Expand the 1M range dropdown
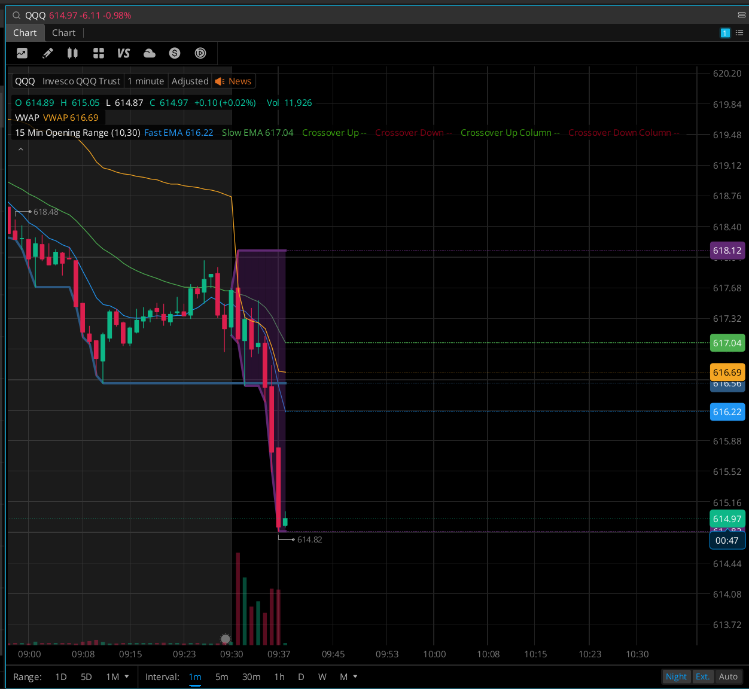749x689 pixels. pyautogui.click(x=118, y=676)
